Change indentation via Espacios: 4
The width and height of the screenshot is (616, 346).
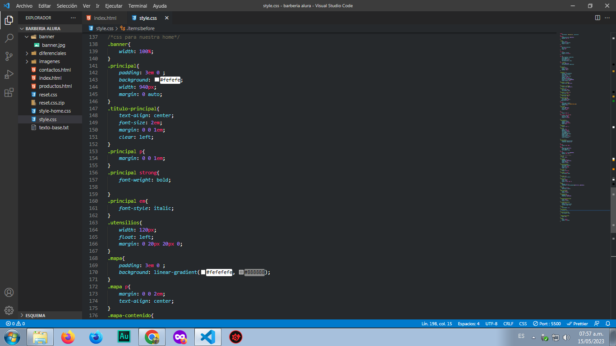click(x=469, y=323)
